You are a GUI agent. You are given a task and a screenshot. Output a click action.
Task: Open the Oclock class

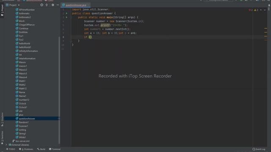coord(21,103)
